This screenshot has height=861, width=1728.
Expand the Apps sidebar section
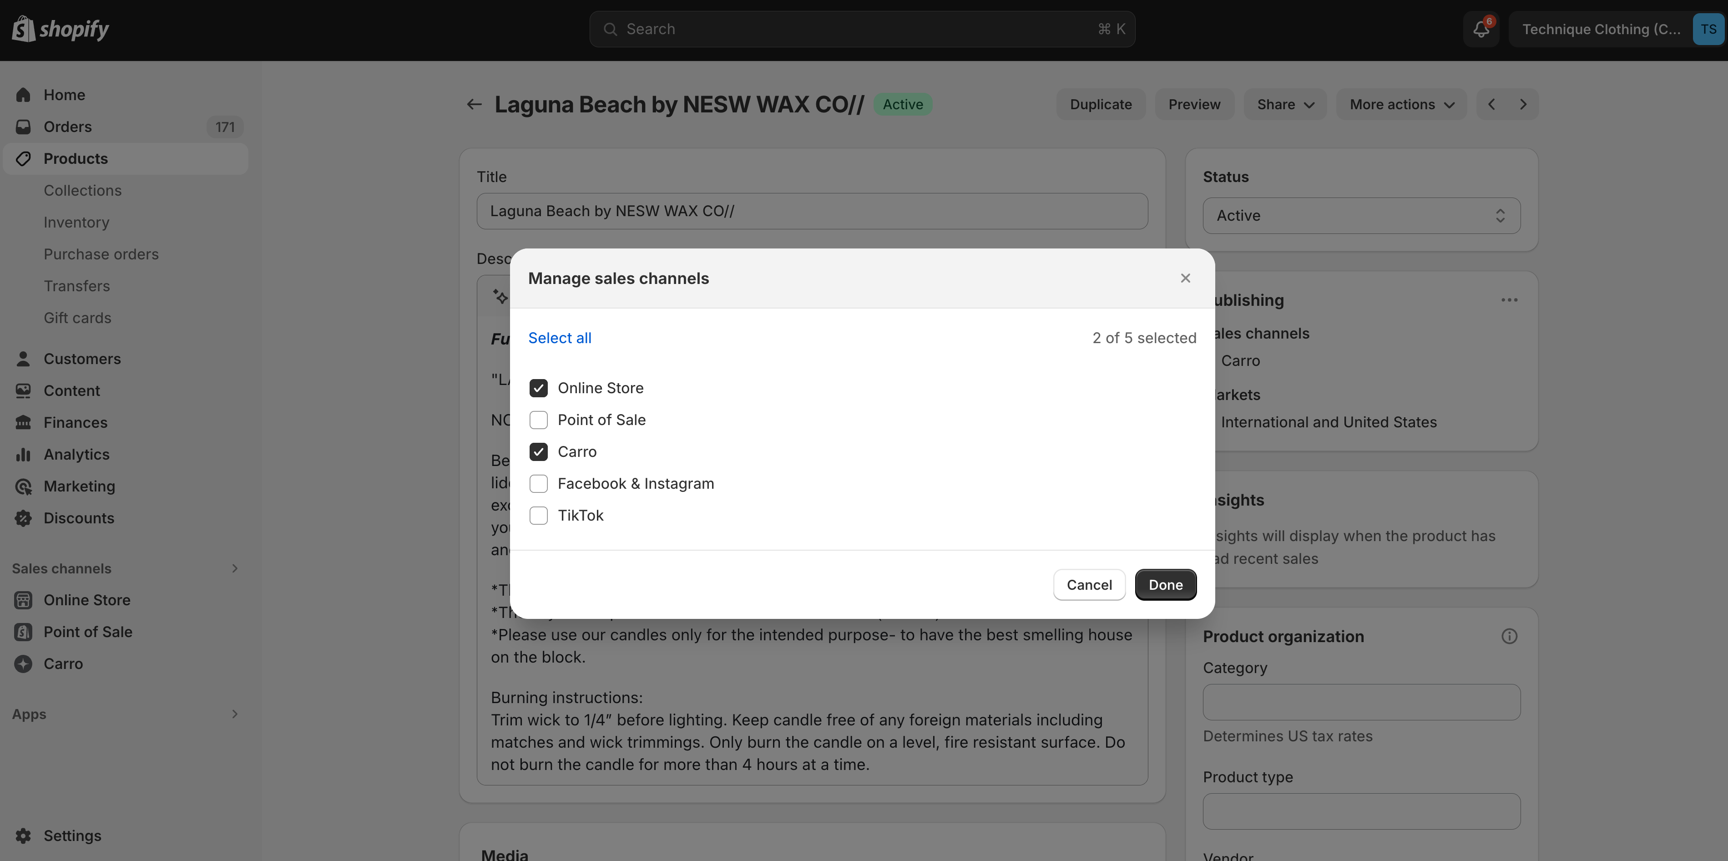tap(234, 714)
